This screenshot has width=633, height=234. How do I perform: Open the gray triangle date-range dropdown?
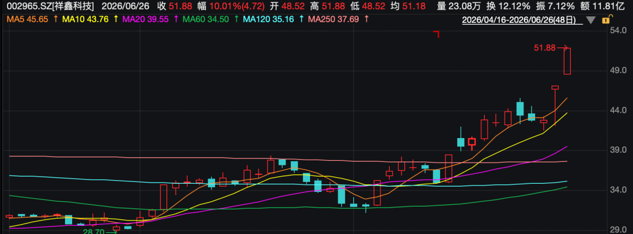pos(591,20)
